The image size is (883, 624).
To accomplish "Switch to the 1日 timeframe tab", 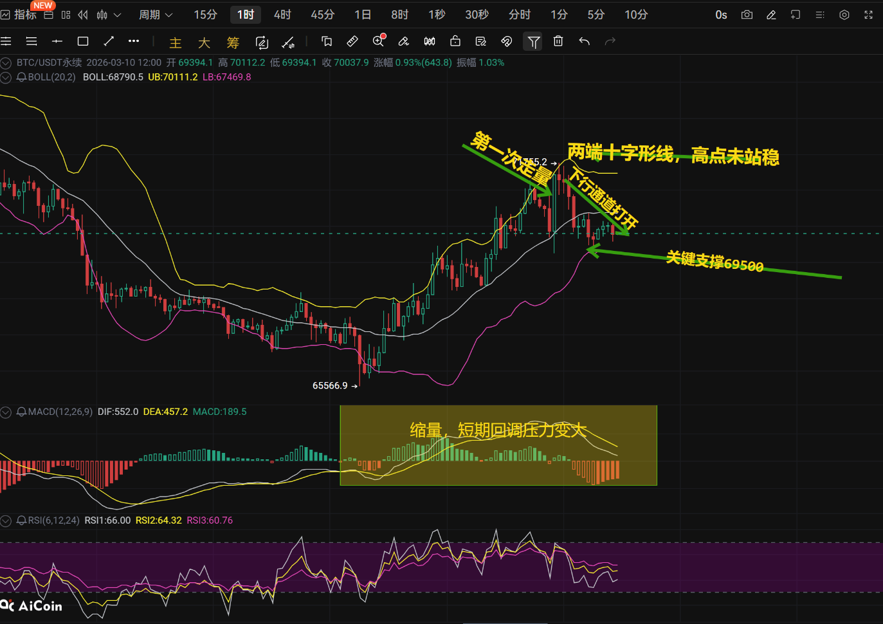I will pyautogui.click(x=363, y=15).
